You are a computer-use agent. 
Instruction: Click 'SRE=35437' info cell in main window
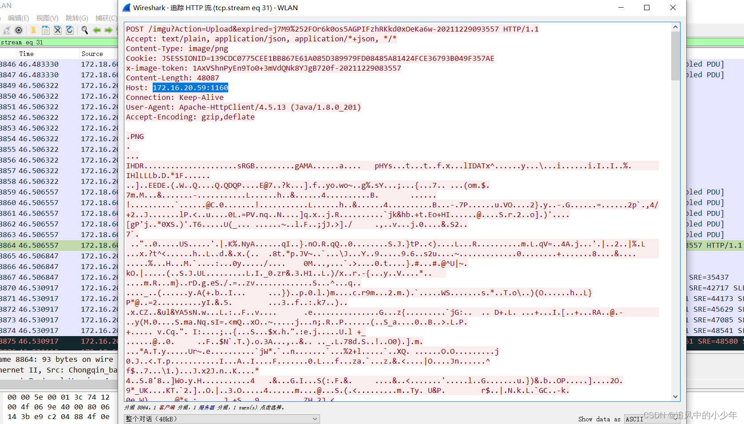point(709,277)
